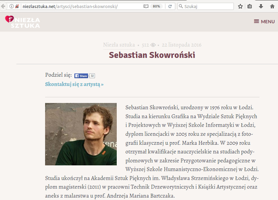Go back with the browser back arrow
The height and width of the screenshot is (200, 278).
pos(3,6)
